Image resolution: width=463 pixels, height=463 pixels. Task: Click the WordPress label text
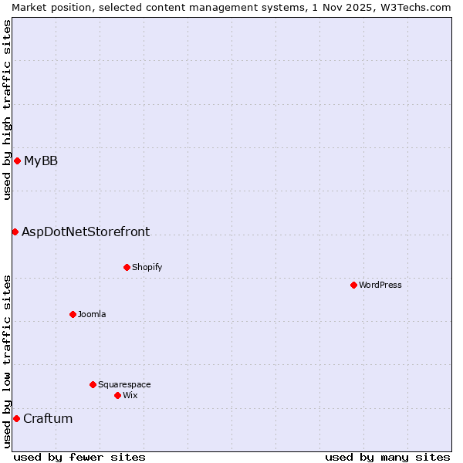tap(380, 285)
